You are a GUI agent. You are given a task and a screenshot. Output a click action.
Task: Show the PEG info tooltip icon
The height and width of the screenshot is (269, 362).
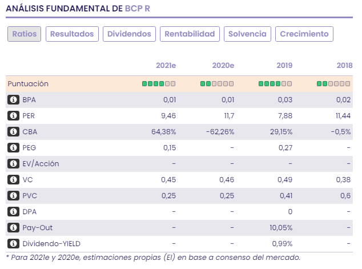point(13,148)
